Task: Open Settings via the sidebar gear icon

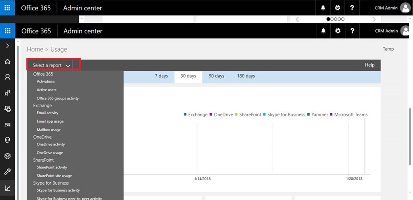Action: click(7, 156)
